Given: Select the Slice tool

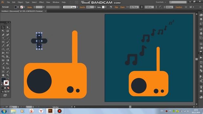Looking at the screenshot, I should [x=8, y=72].
